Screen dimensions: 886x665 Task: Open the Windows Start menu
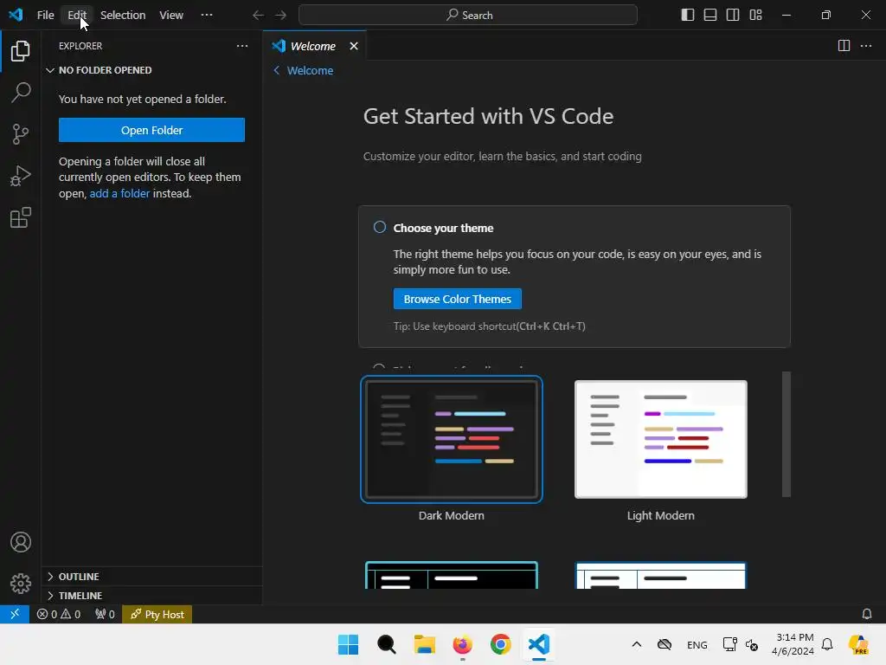tap(348, 644)
